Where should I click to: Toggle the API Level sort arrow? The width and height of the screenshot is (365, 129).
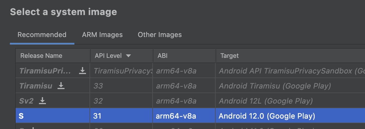click(x=128, y=56)
